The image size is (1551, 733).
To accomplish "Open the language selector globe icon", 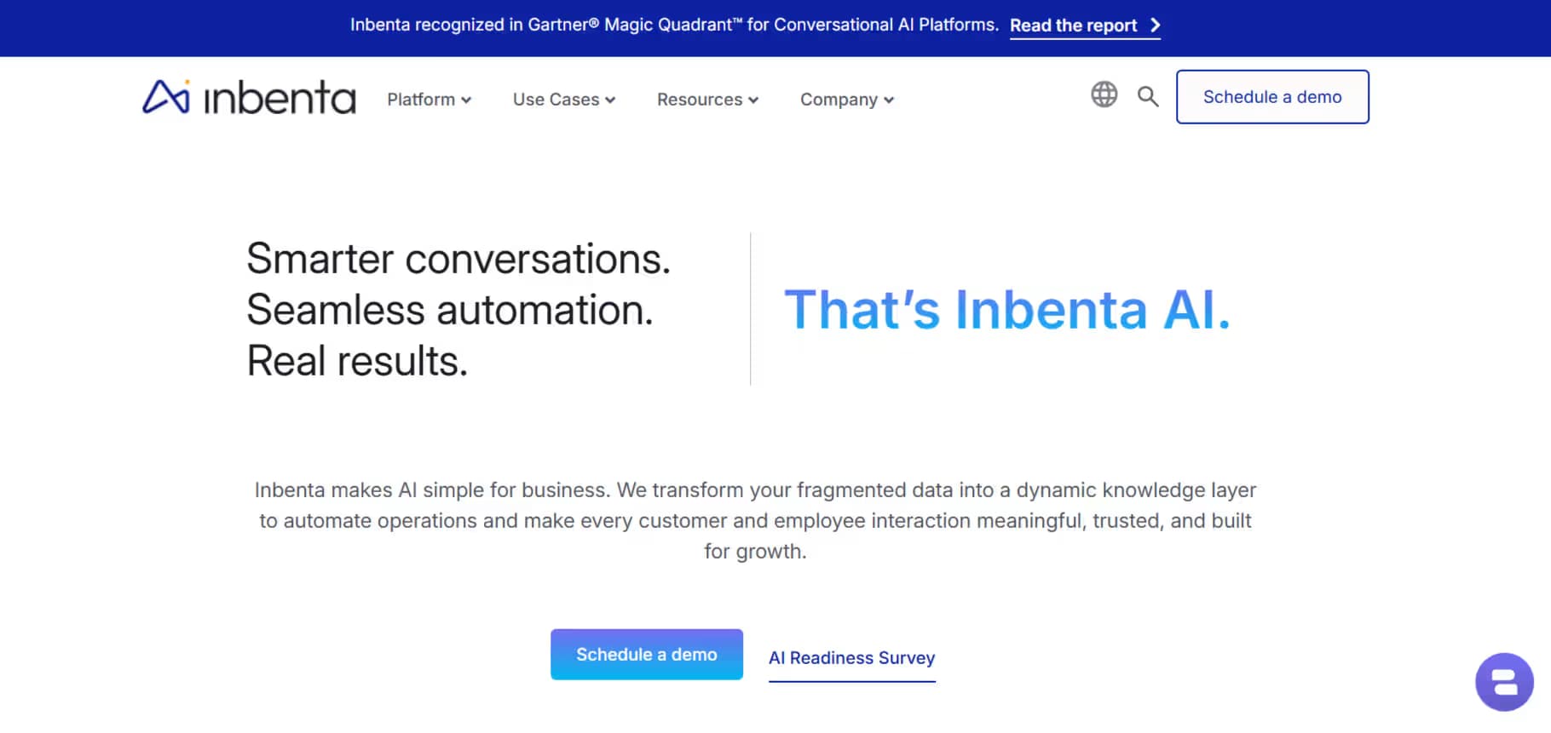I will 1104,94.
